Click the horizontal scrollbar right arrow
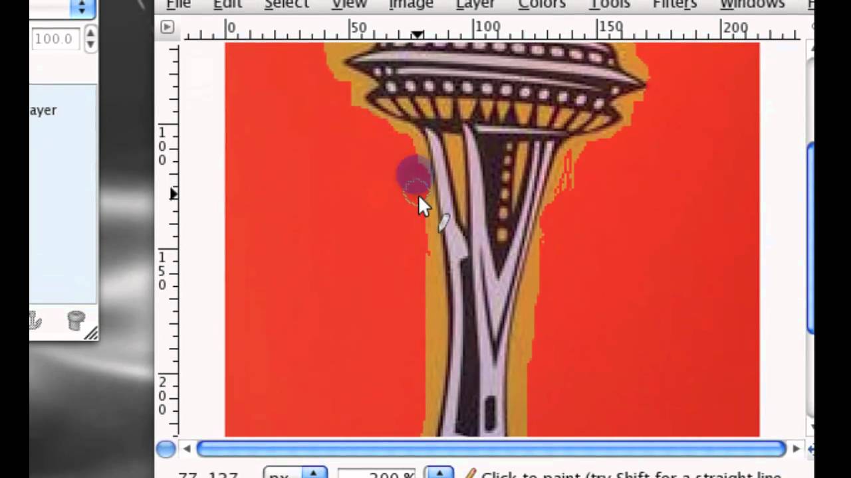Screen dimensions: 851x478 pos(796,449)
